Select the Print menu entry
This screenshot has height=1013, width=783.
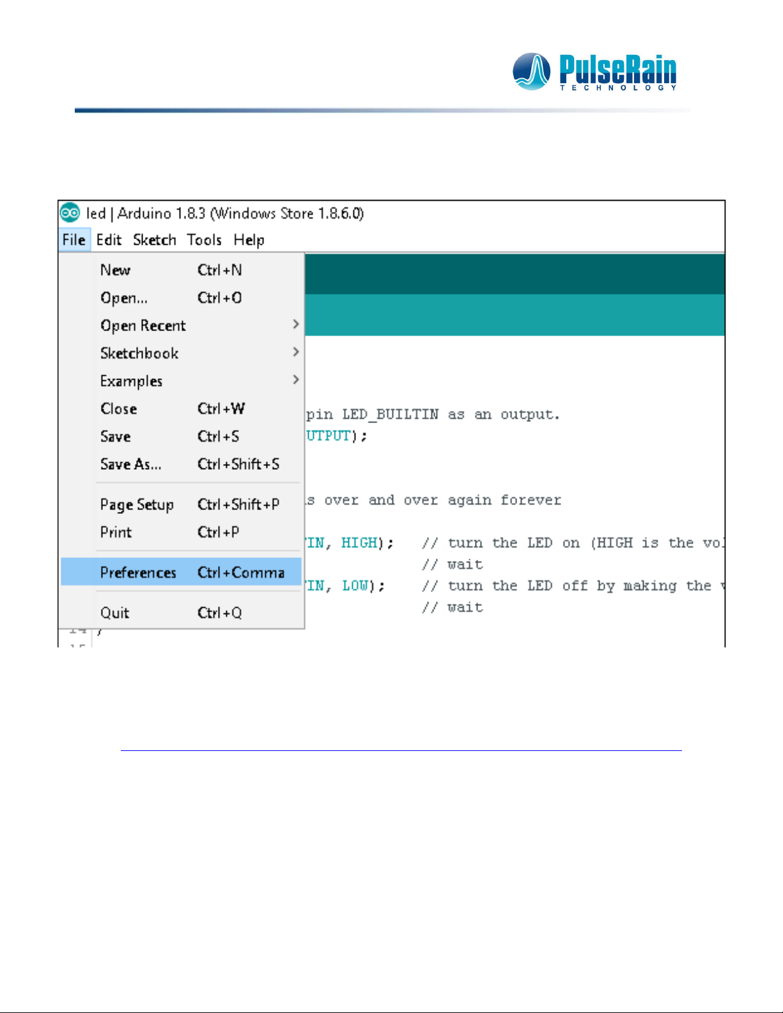click(x=116, y=532)
